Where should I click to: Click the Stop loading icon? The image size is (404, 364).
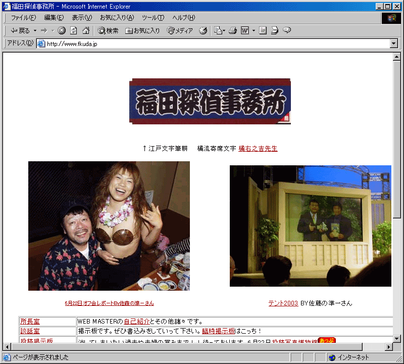click(61, 31)
